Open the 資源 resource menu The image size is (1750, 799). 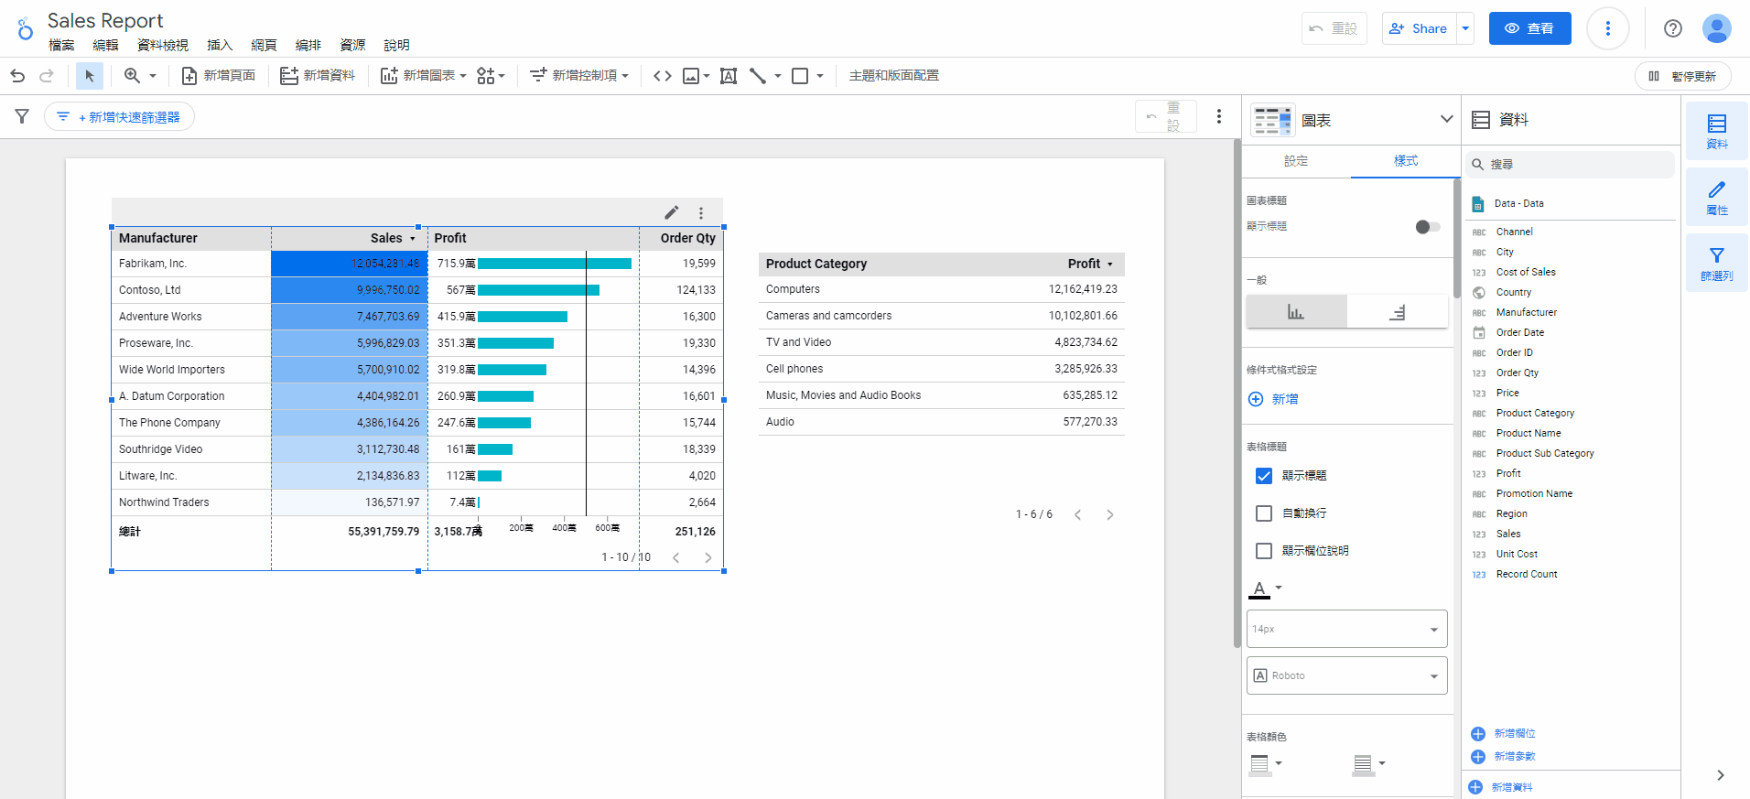(352, 45)
